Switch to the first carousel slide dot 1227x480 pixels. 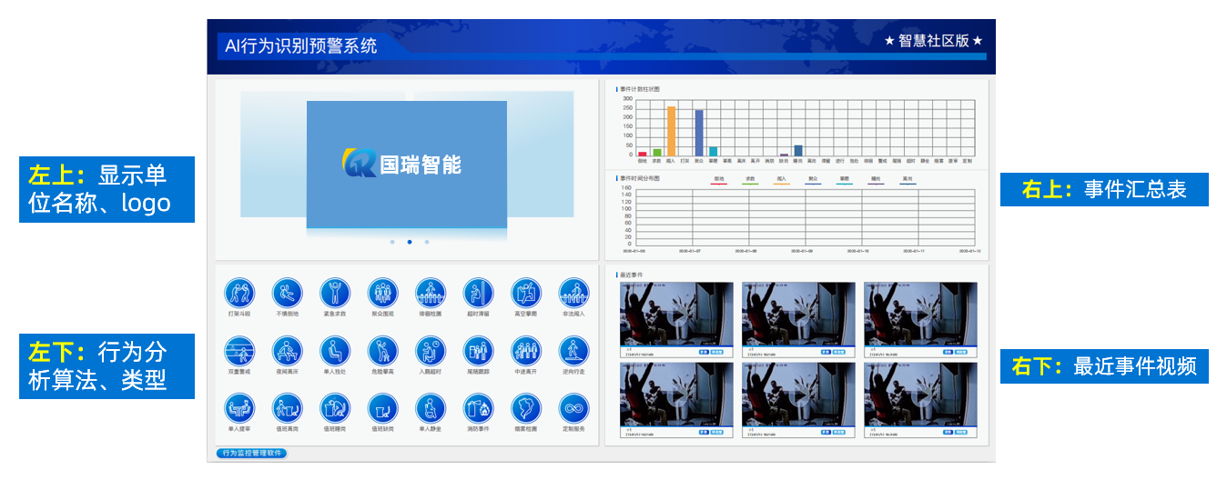click(392, 242)
